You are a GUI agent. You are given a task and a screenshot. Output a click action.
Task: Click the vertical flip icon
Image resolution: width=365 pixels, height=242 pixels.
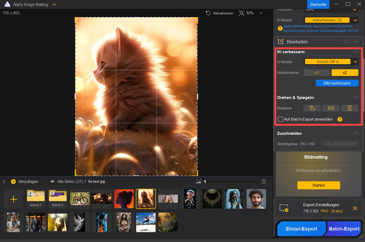[x=349, y=108]
